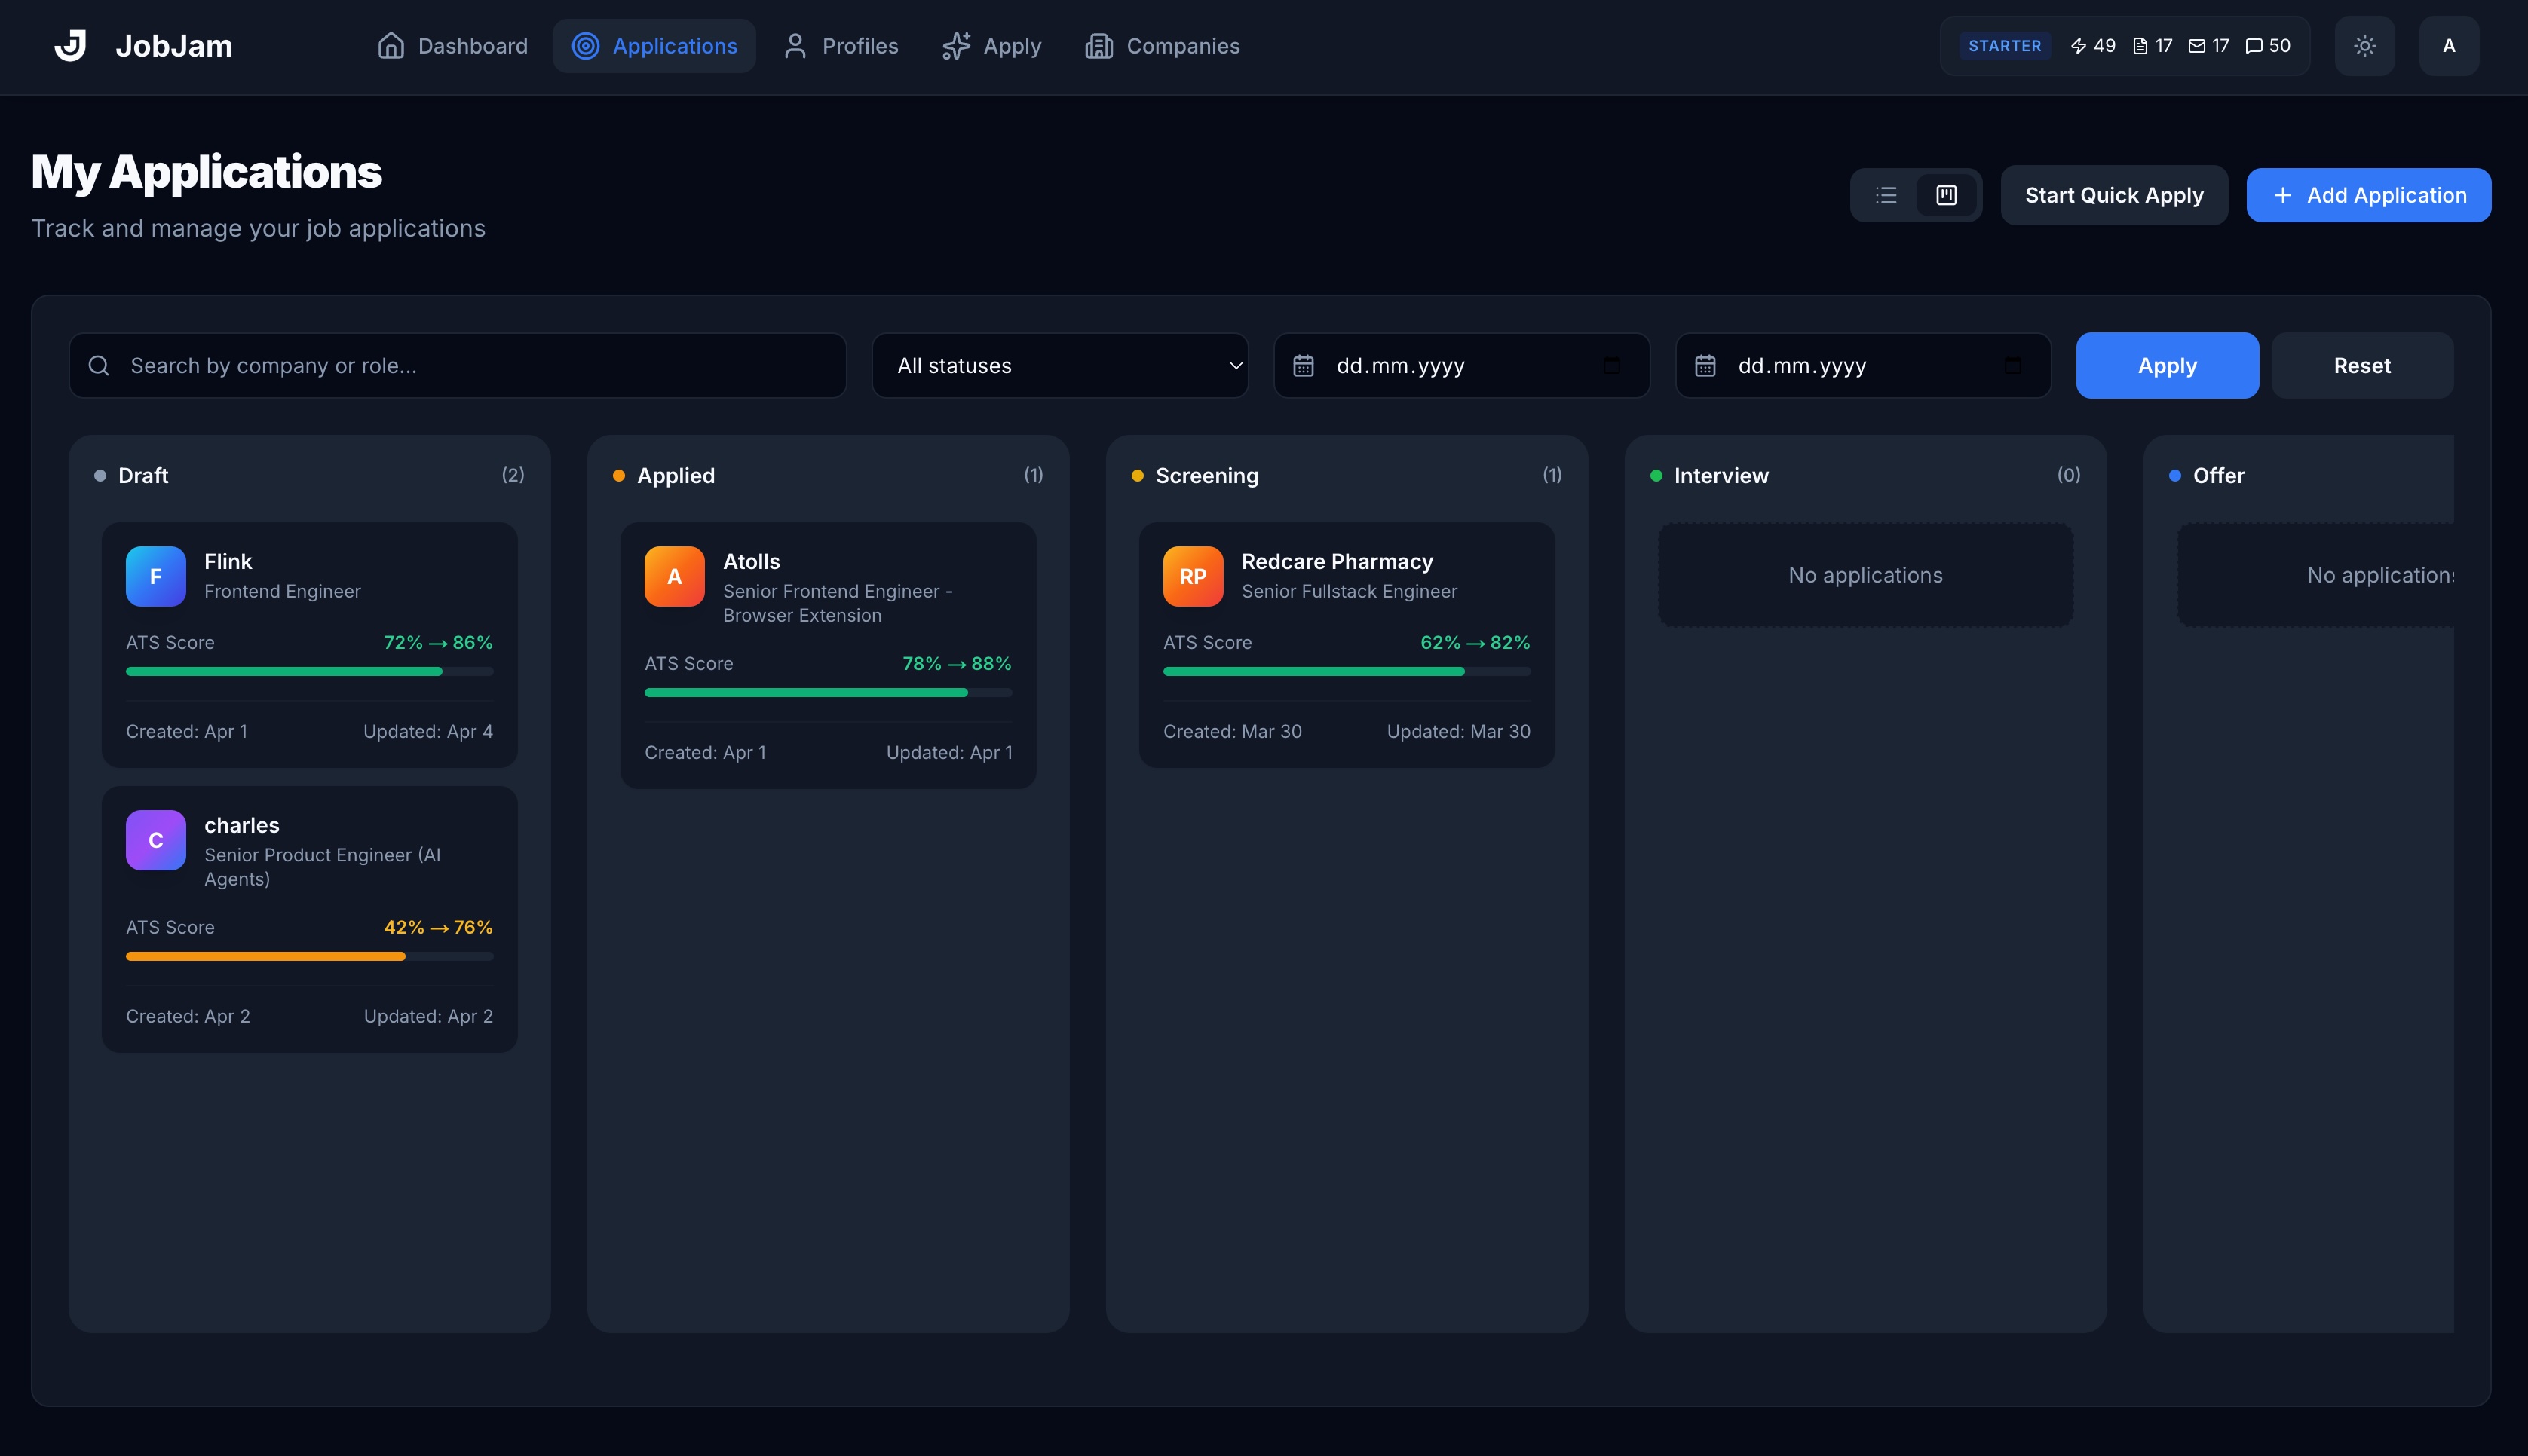
Task: Click the Add Application button
Action: (x=2368, y=195)
